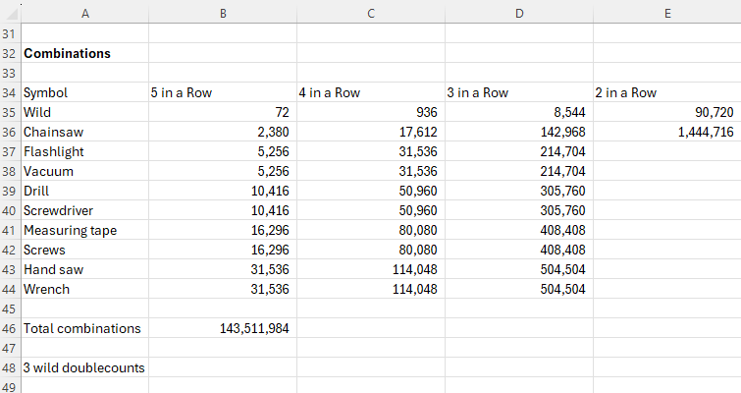Image resolution: width=741 pixels, height=393 pixels.
Task: Click total combinations value 143,511,984
Action: (253, 328)
